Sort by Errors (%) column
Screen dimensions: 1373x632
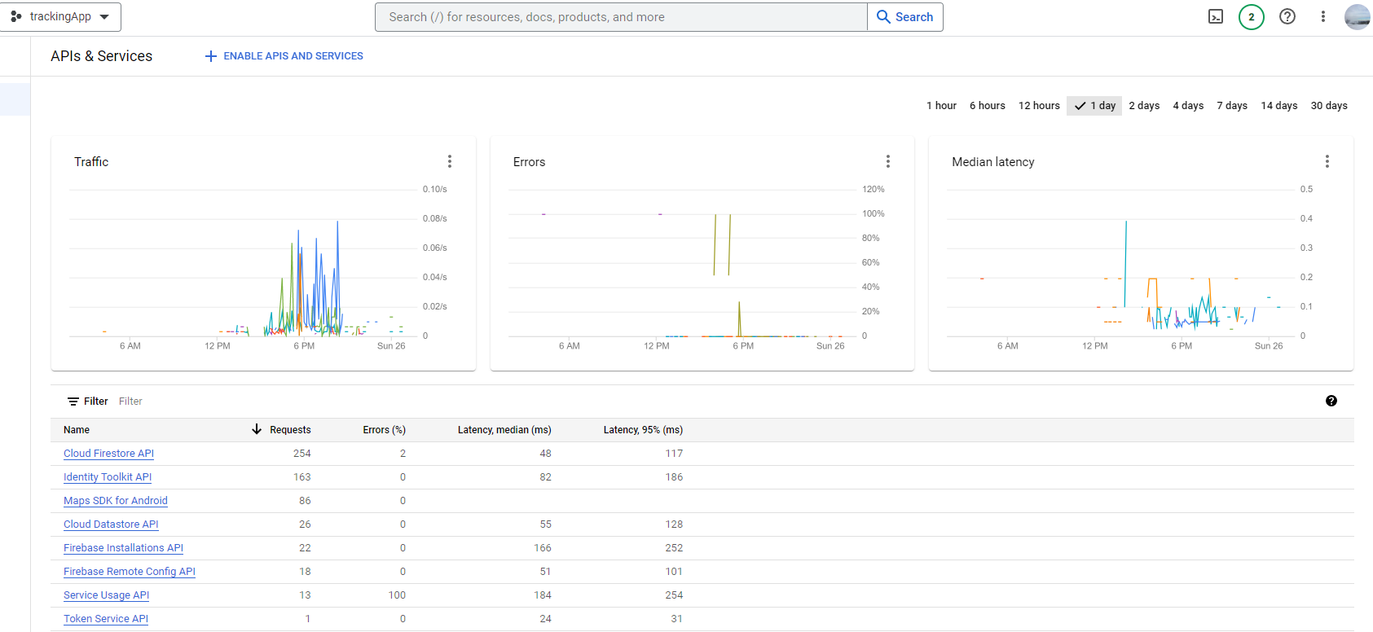click(384, 430)
